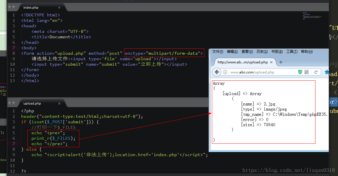
Task: Click the alert('非法上传') echo line
Action: click(x=119, y=155)
